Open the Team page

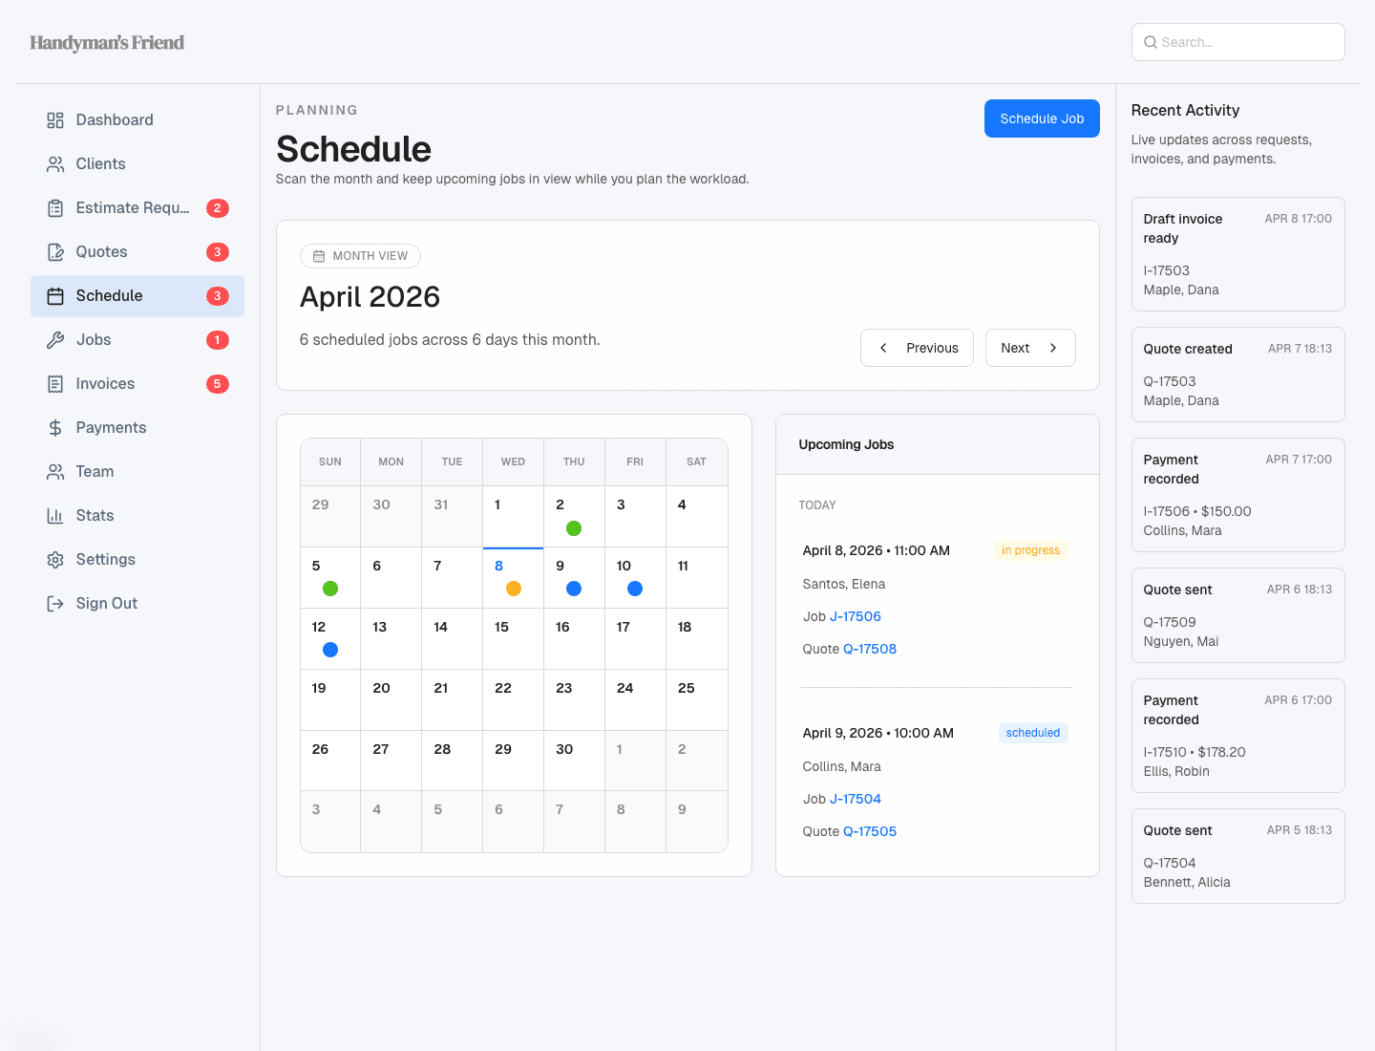137,472
